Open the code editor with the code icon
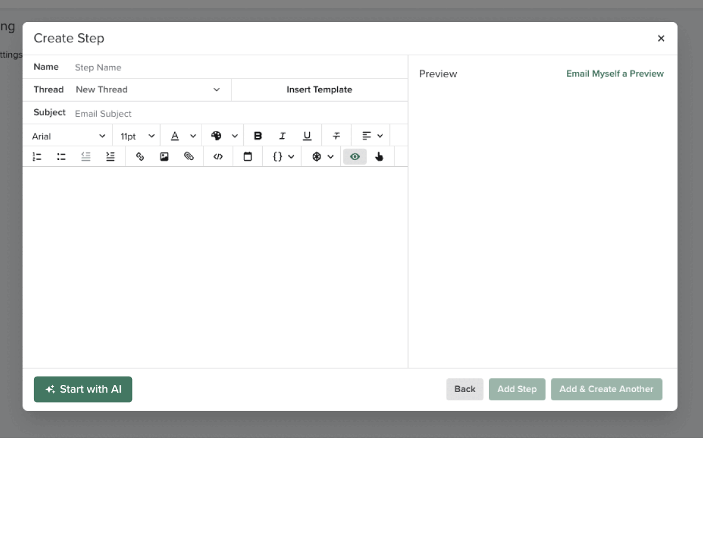Image resolution: width=703 pixels, height=539 pixels. coord(218,156)
